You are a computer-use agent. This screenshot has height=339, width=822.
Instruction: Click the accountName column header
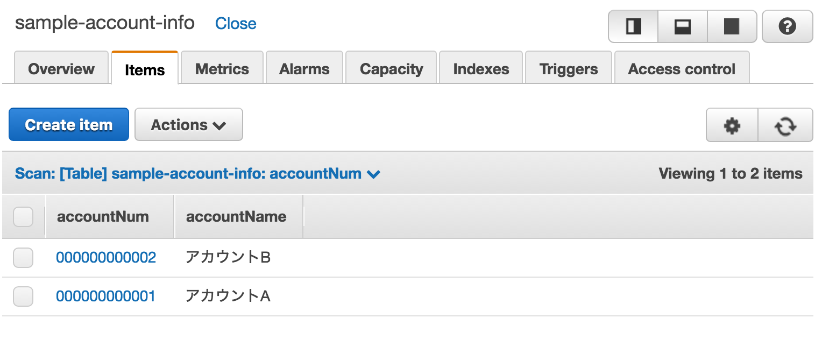tap(236, 217)
